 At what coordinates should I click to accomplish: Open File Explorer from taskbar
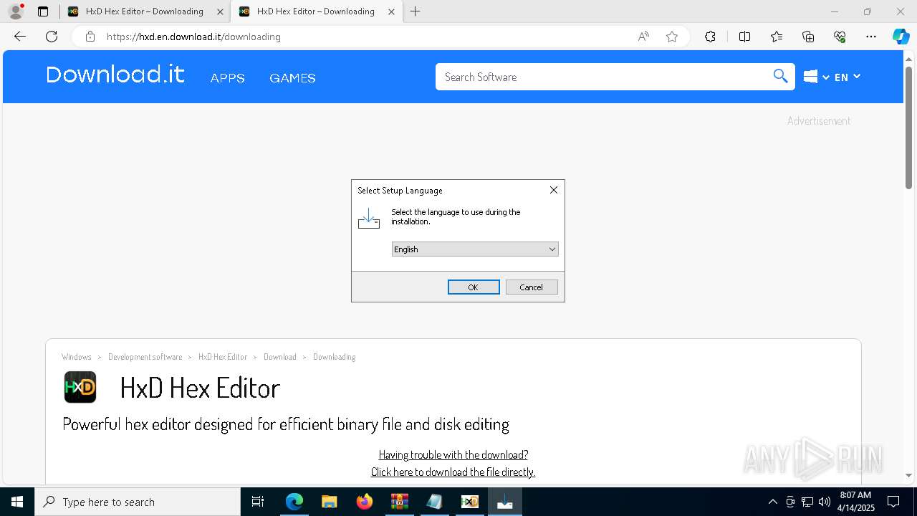[329, 502]
